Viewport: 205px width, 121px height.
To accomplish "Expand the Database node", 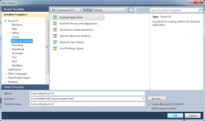I will click(5, 82).
